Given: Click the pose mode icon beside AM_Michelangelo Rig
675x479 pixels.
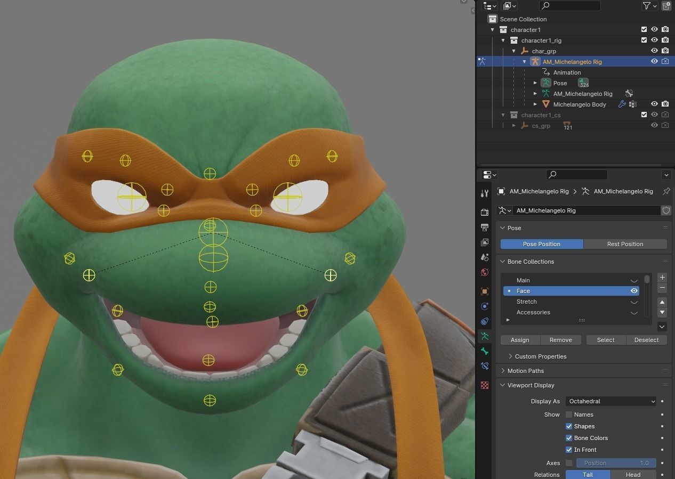Looking at the screenshot, I should (x=482, y=62).
